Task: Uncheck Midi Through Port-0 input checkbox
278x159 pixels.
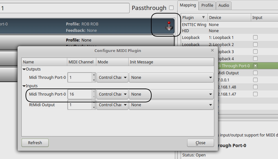Action: tap(255, 66)
